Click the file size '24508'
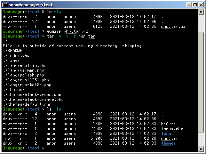 coord(96,129)
